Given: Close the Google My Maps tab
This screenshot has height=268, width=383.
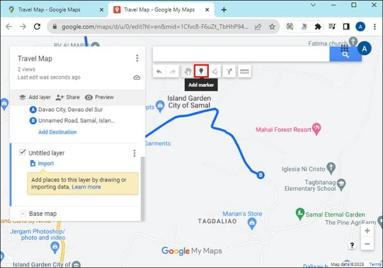Looking at the screenshot, I should point(207,10).
